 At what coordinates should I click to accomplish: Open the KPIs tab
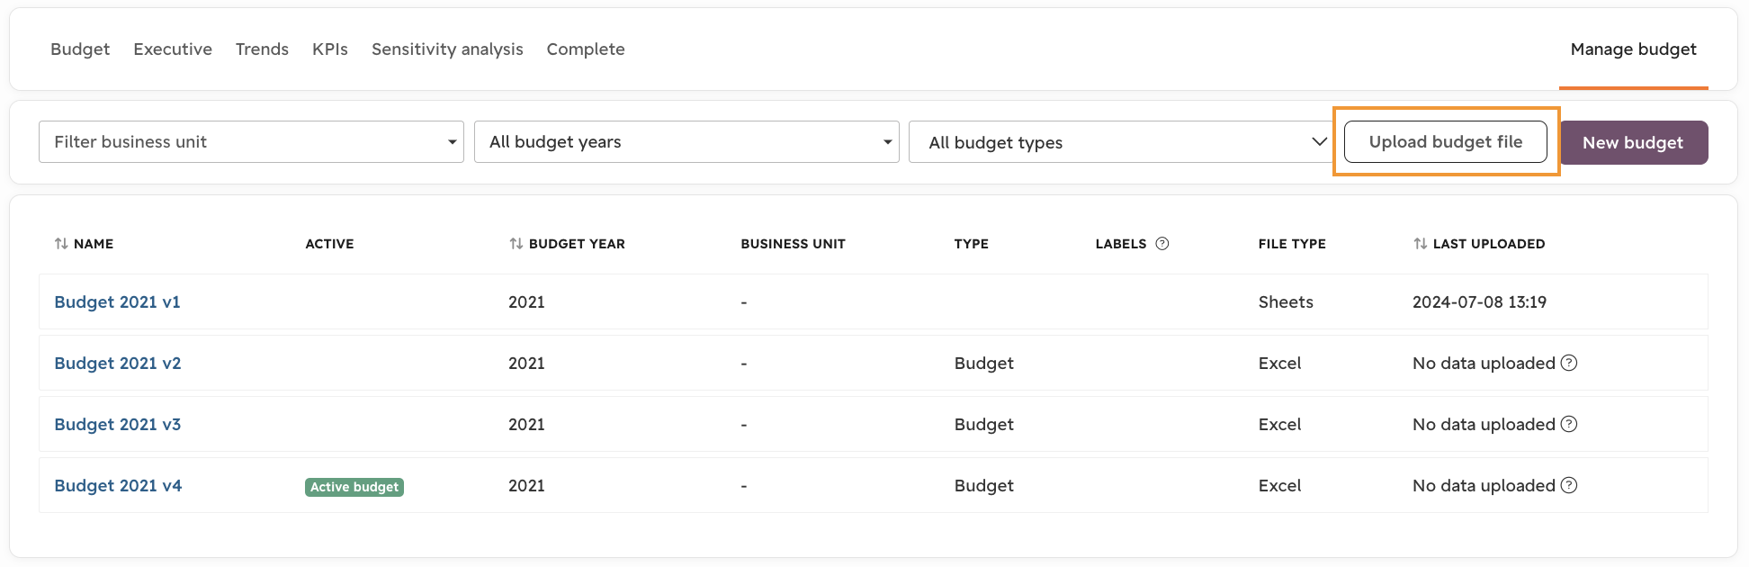tap(330, 49)
